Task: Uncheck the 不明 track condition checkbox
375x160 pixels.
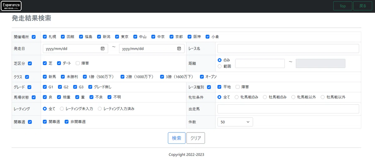Action: pos(110,97)
